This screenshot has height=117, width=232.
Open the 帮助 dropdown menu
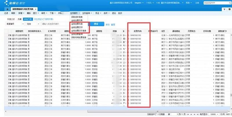click(x=189, y=3)
